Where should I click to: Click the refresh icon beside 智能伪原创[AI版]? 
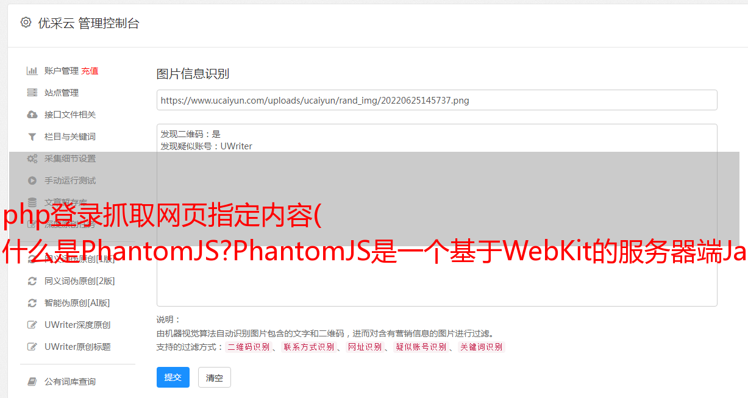tap(32, 303)
